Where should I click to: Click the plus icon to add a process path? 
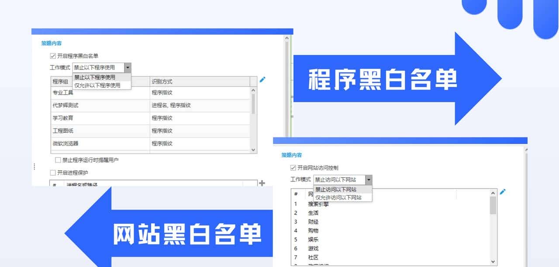[x=262, y=183]
